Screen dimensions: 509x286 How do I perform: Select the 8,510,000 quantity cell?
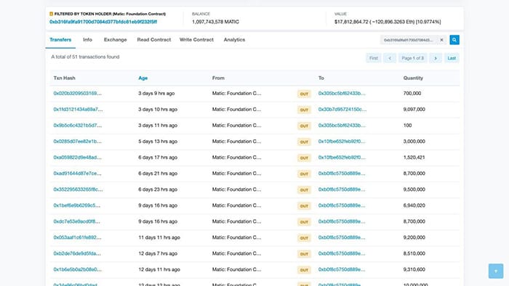pos(414,253)
